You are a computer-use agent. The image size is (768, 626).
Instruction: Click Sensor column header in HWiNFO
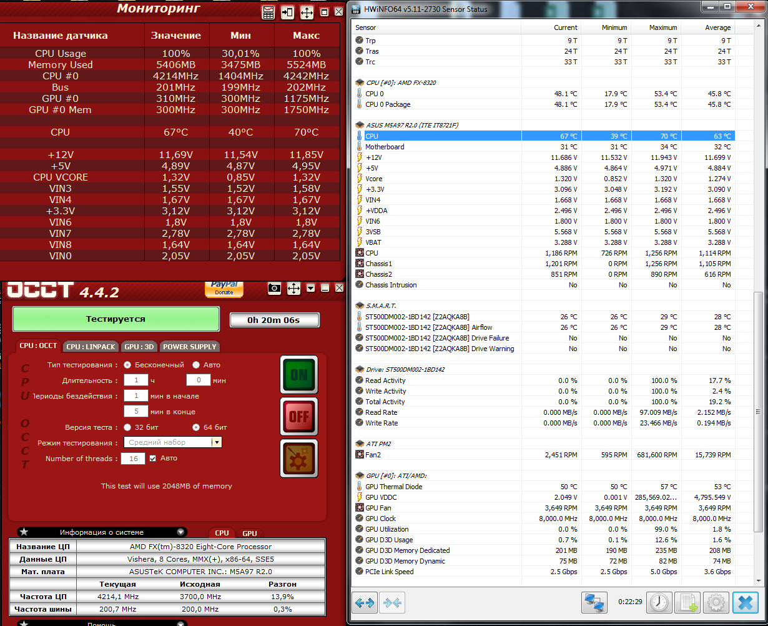(x=436, y=27)
